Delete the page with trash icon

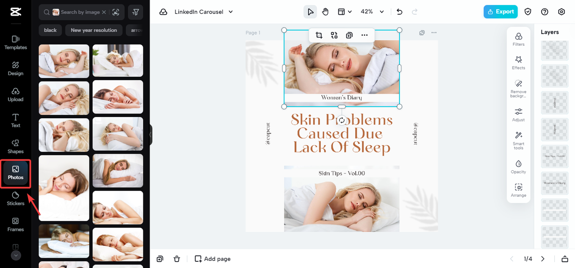(x=177, y=259)
